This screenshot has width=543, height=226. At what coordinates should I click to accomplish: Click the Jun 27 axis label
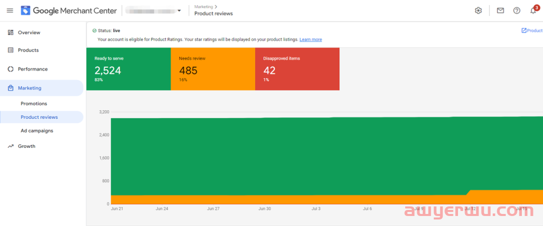[x=213, y=209]
